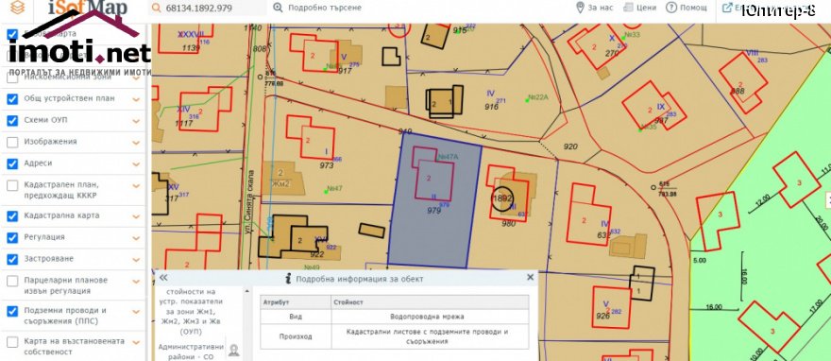The image size is (831, 361).
Task: Click the person icon in info panel
Action: coord(234,351)
